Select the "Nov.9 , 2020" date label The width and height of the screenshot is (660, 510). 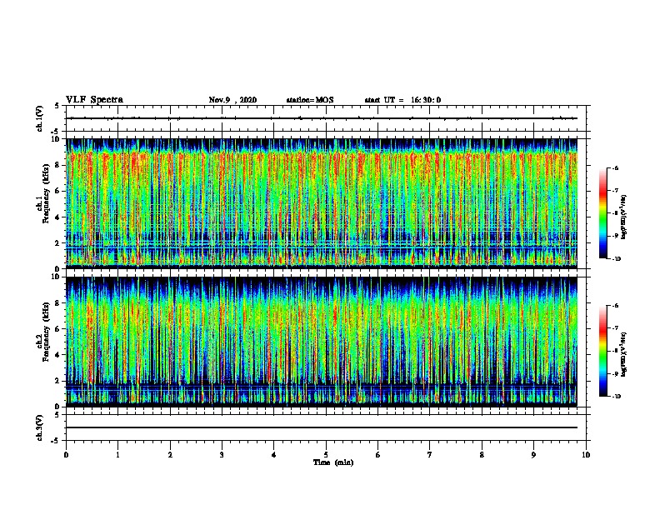click(232, 100)
